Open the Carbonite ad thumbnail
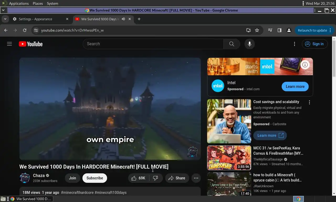 pyautogui.click(x=229, y=121)
